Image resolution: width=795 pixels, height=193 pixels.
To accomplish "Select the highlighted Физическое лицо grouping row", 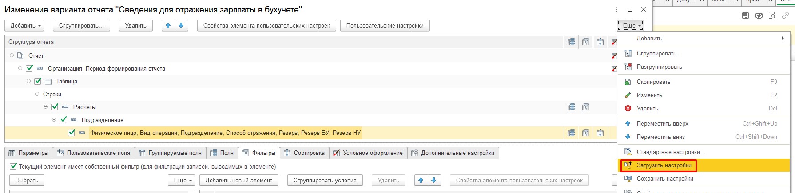I will pos(225,133).
